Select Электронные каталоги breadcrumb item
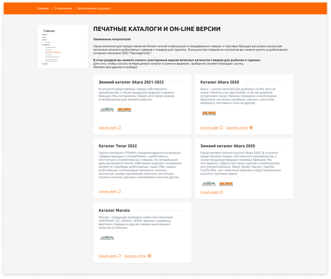Image resolution: width=331 pixels, height=279 pixels. pos(94,8)
